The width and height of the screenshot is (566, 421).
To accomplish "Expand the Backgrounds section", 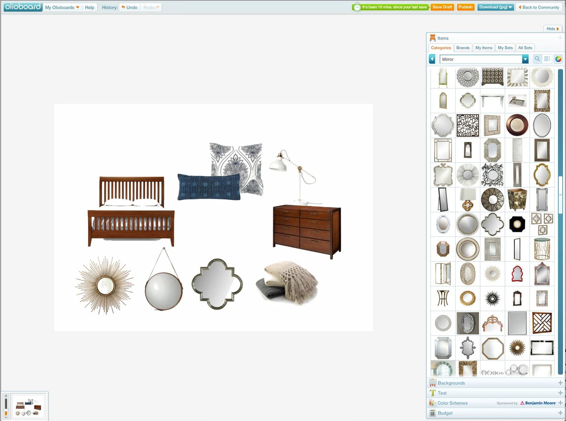I will click(x=495, y=383).
